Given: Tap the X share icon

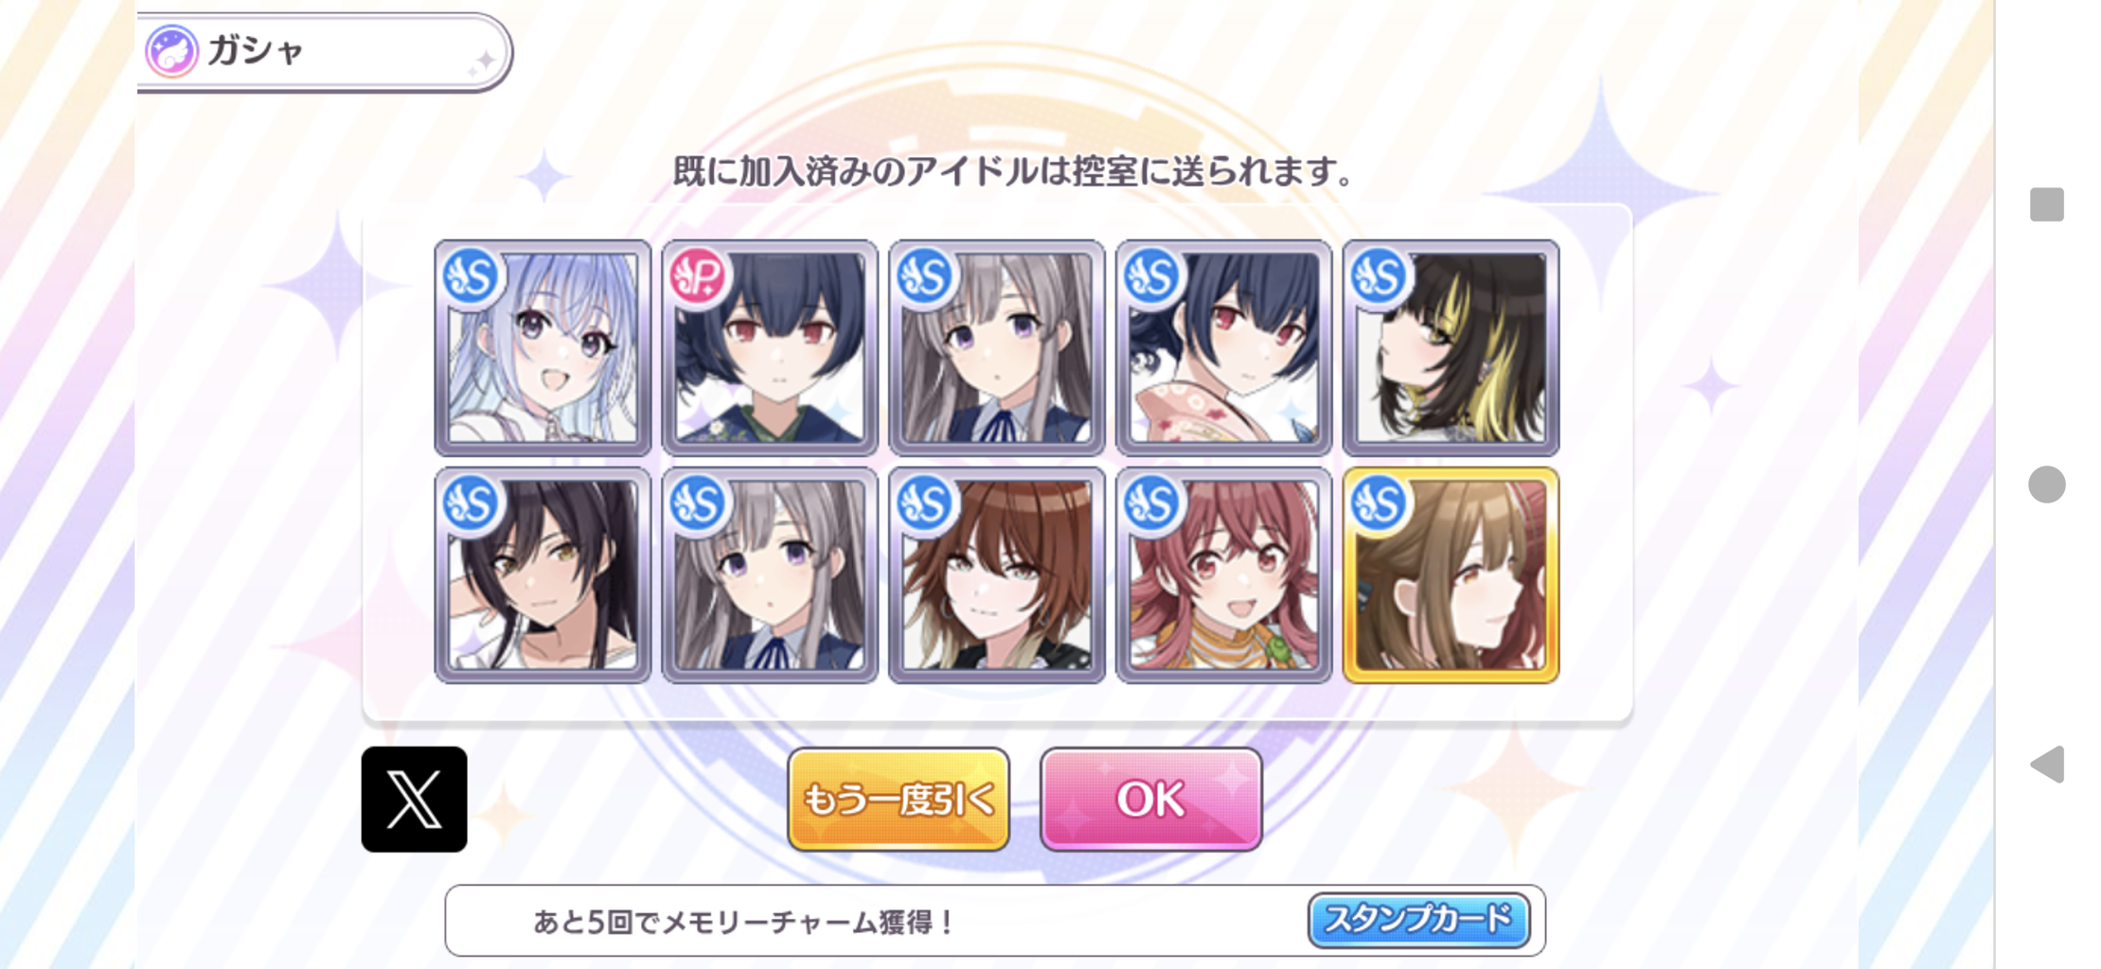Looking at the screenshot, I should point(414,800).
